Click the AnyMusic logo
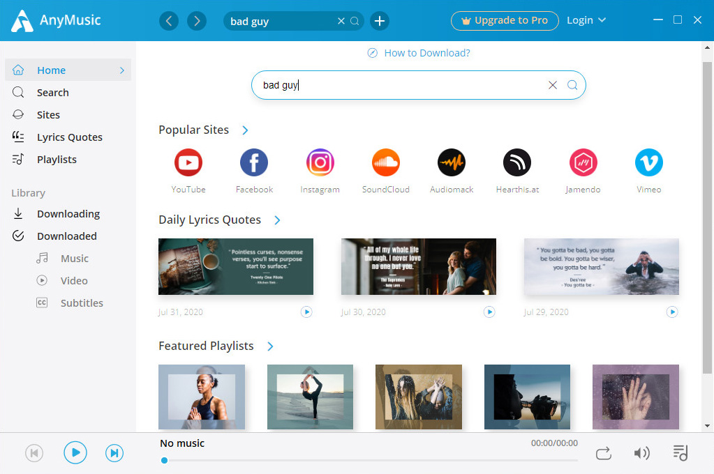This screenshot has width=714, height=474. pos(56,20)
